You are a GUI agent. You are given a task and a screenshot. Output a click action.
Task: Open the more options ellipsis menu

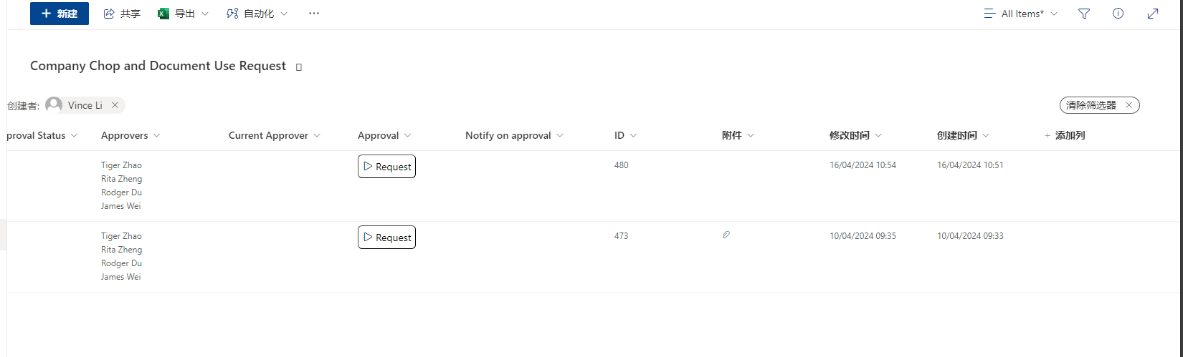pos(314,14)
